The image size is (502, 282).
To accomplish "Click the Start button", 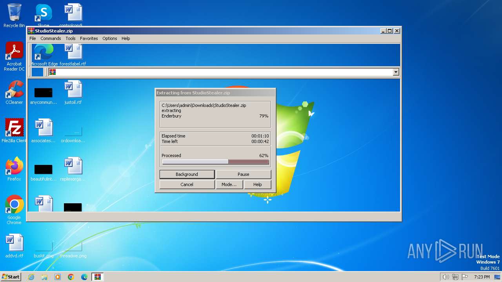I will (x=11, y=277).
